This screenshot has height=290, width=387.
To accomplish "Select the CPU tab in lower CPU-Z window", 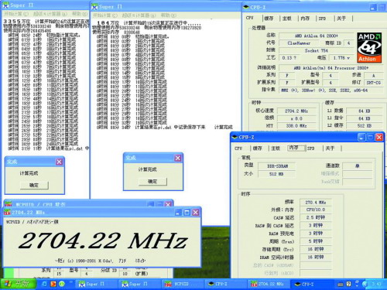I will 238,148.
